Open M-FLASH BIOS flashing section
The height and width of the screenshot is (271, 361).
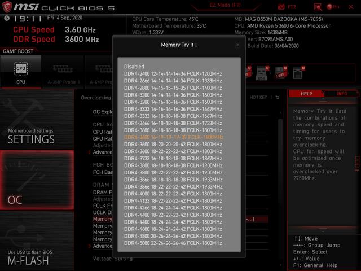click(37, 241)
